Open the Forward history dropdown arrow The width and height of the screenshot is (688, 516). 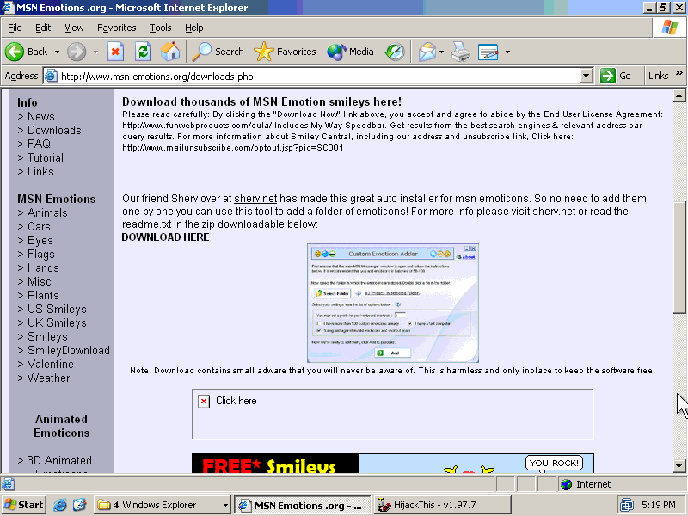(x=95, y=52)
